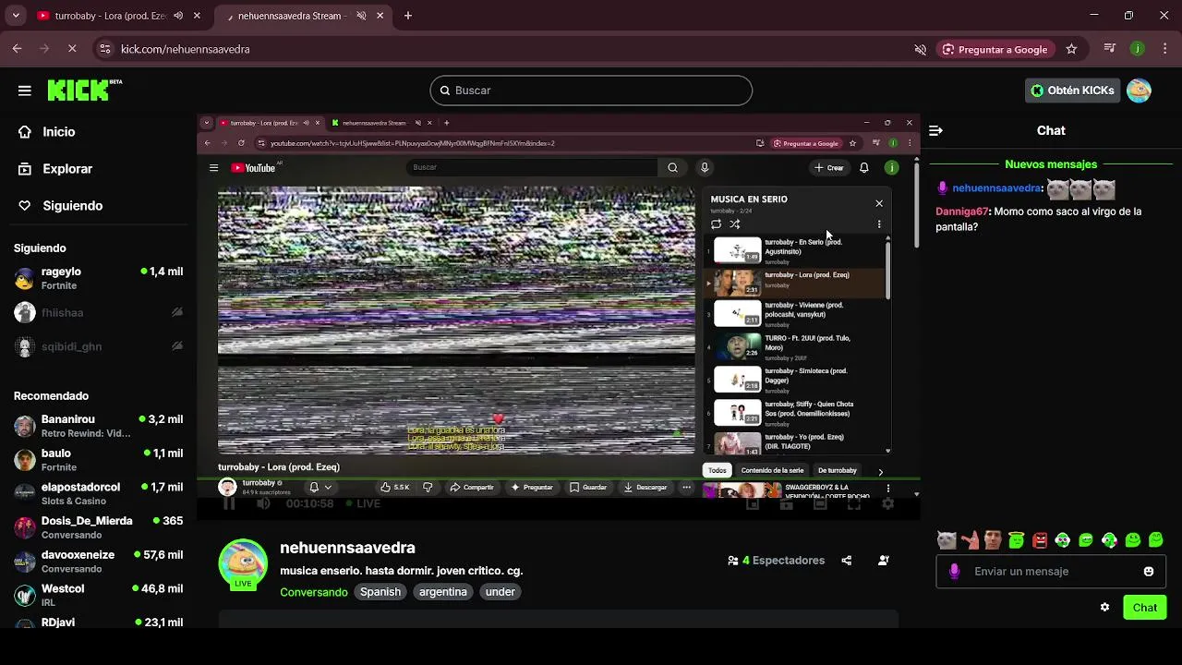1182x665 pixels.
Task: Insert the red angry face emote
Action: click(1040, 540)
